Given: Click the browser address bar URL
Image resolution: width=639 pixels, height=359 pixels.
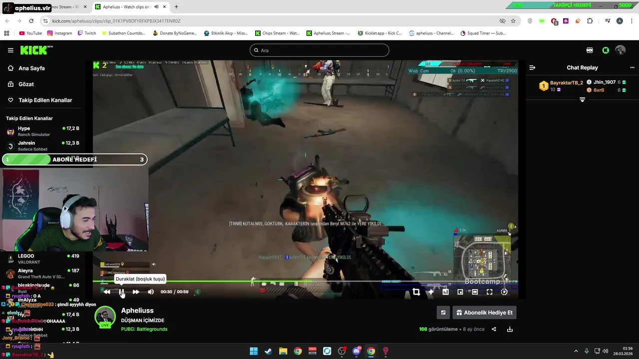Looking at the screenshot, I should click(x=116, y=21).
